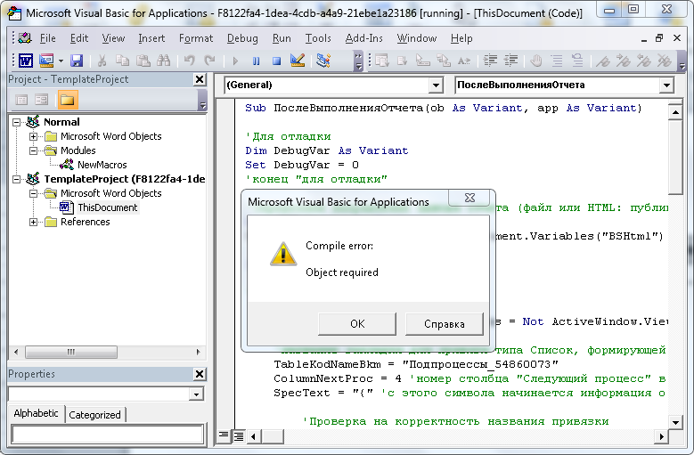
Task: Switch to Procedure View at bottom left of code
Action: coord(225,435)
